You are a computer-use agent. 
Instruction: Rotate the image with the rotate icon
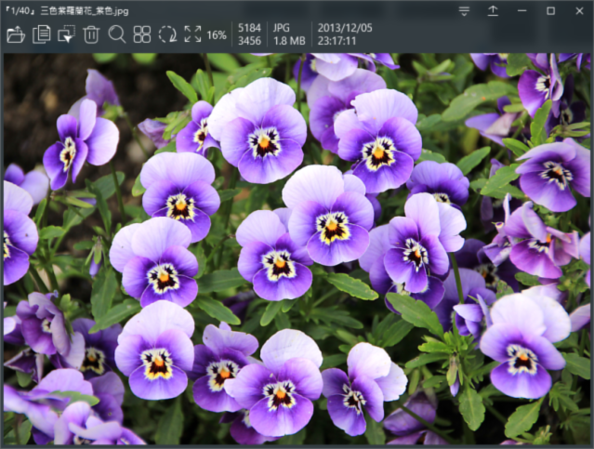[167, 34]
